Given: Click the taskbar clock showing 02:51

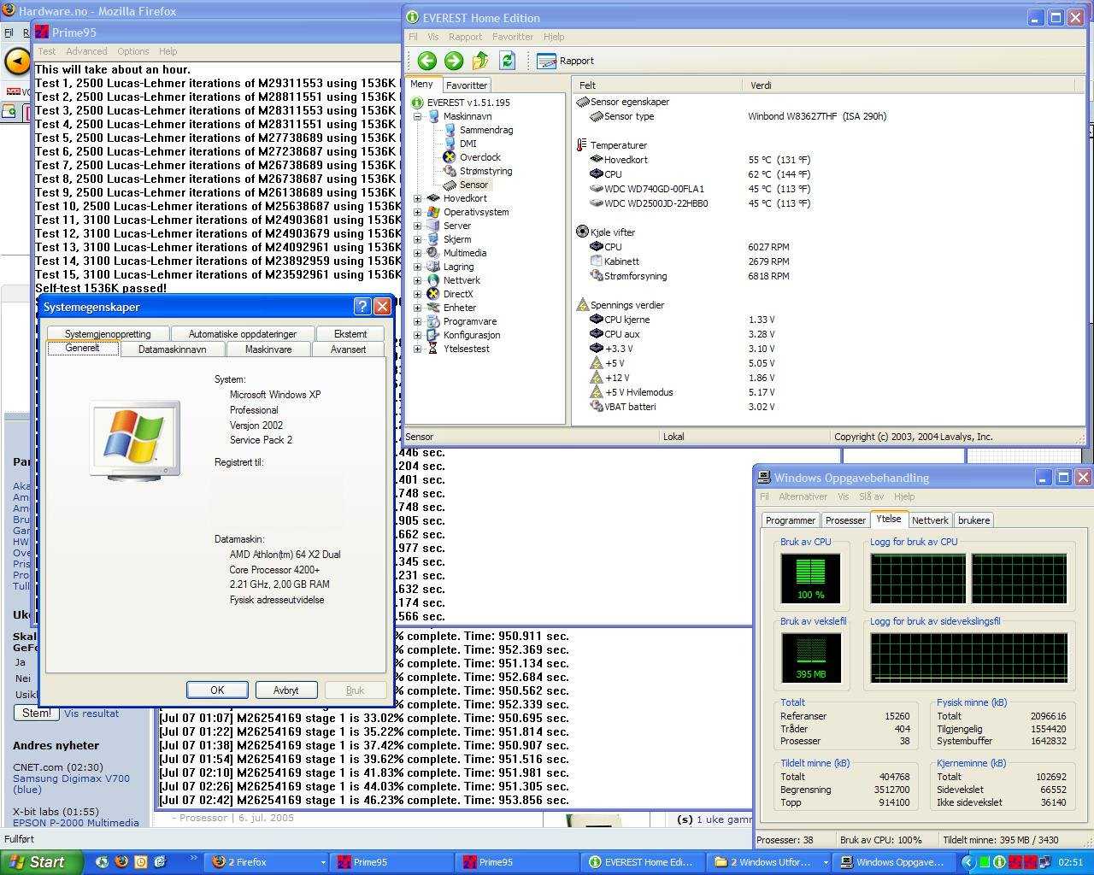Looking at the screenshot, I should tap(1070, 862).
